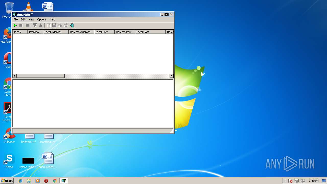Click the Stop Capture square icon
The width and height of the screenshot is (327, 184).
[x=21, y=25]
